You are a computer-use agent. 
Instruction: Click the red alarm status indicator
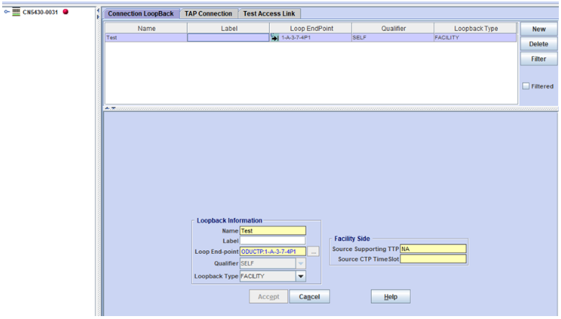pyautogui.click(x=66, y=12)
